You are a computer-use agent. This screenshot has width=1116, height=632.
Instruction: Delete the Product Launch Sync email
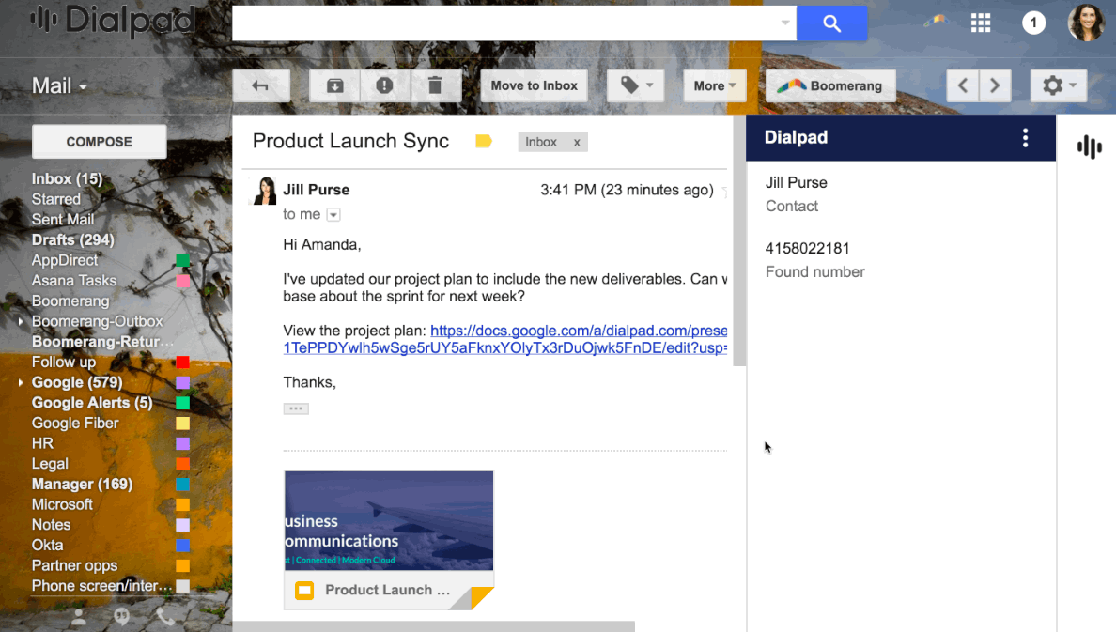click(436, 85)
